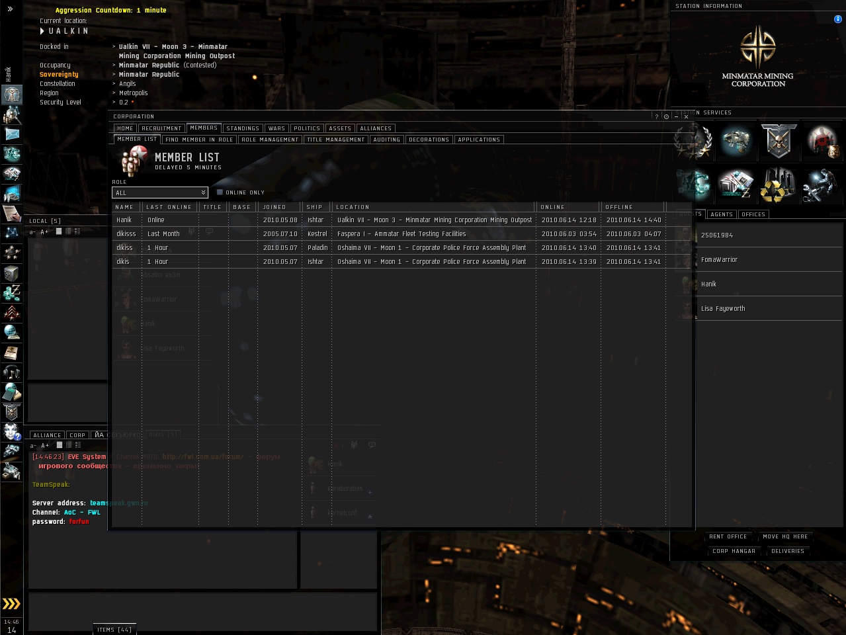Click the corporation window help question icon

pos(657,116)
